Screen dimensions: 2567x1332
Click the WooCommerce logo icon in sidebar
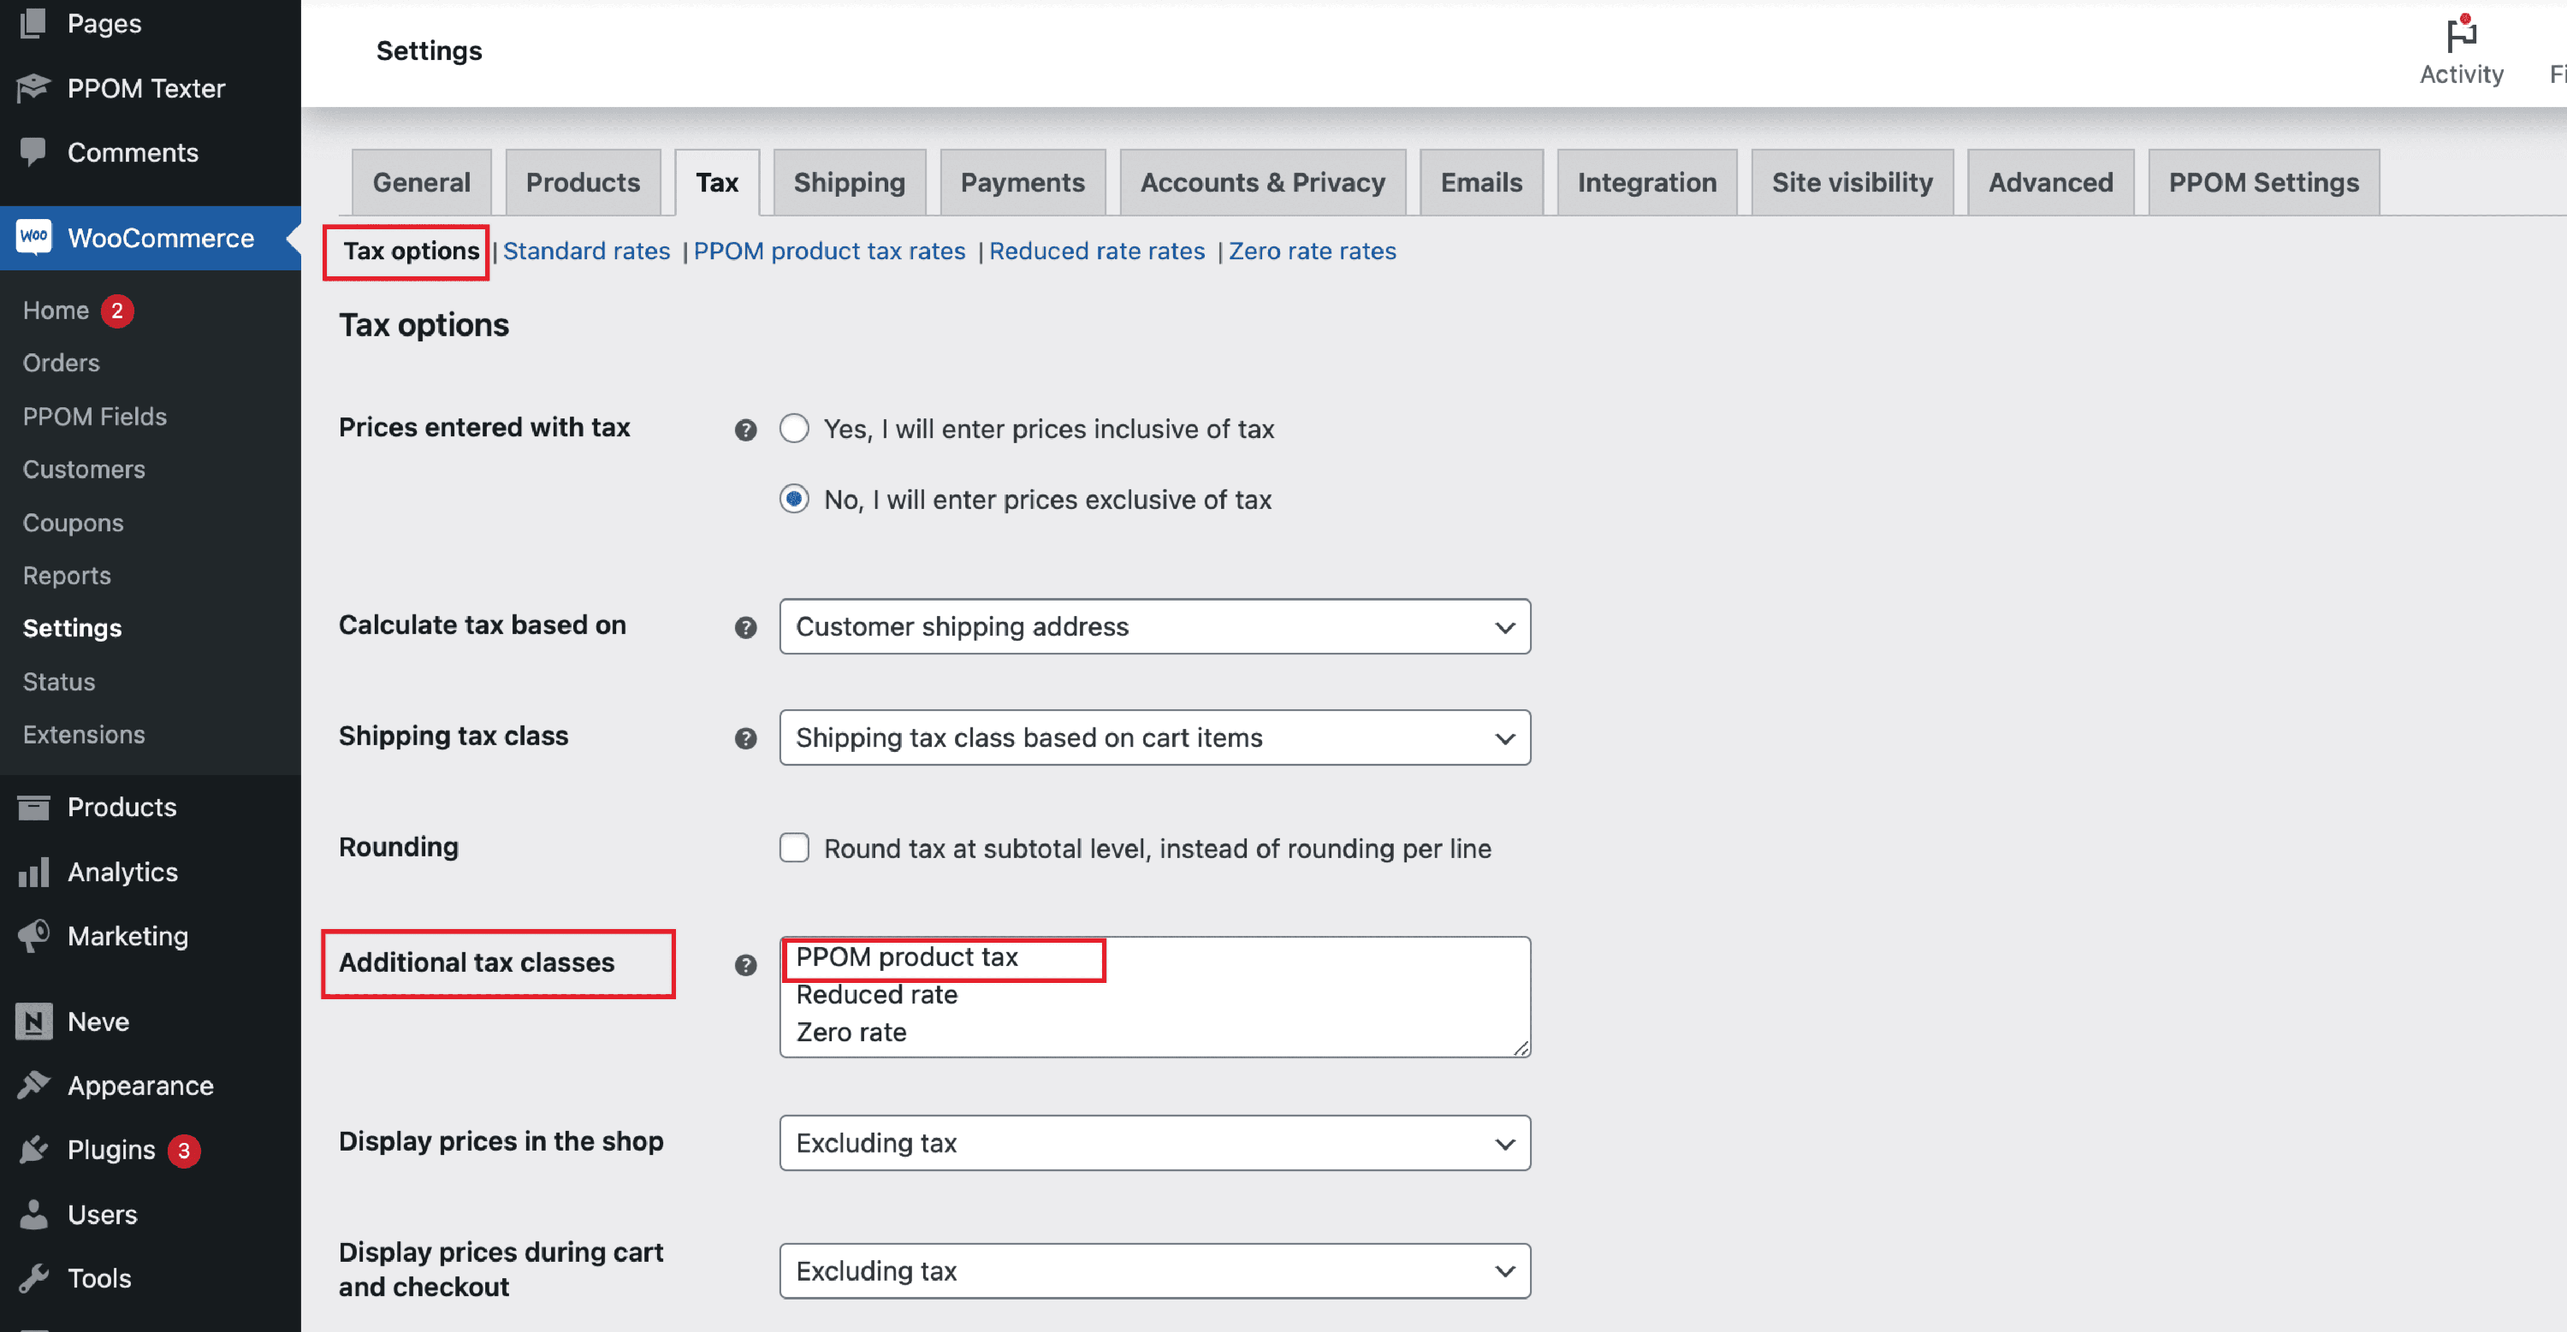pyautogui.click(x=34, y=237)
